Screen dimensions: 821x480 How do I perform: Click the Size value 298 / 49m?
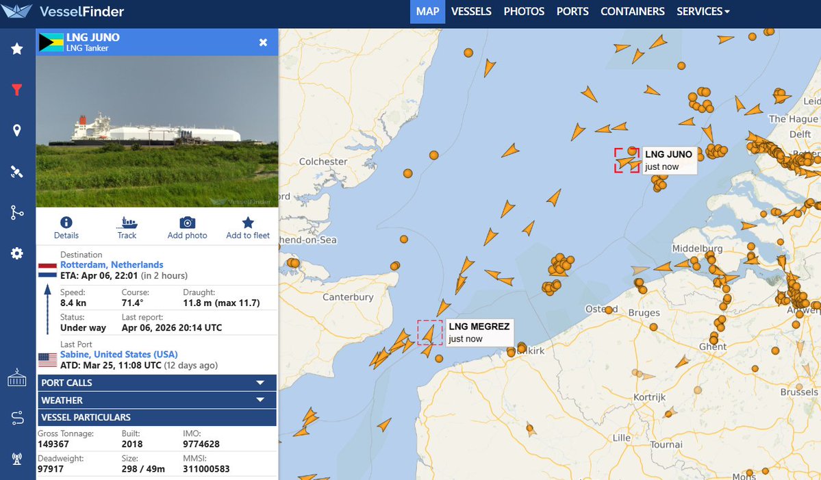pyautogui.click(x=143, y=469)
